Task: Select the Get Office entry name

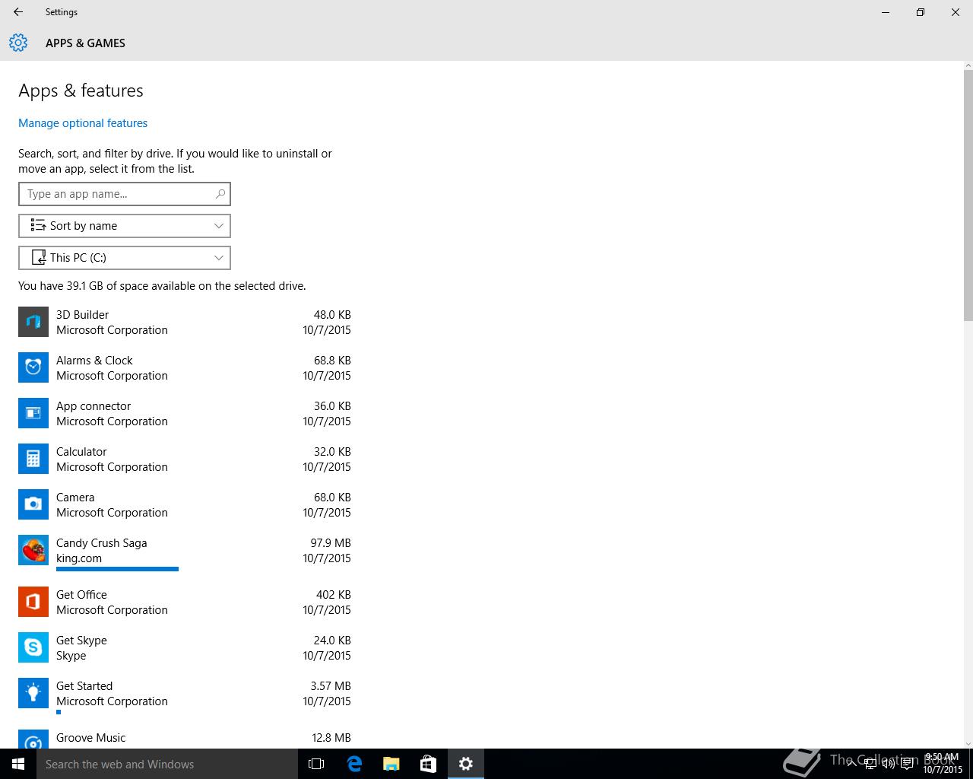Action: 81,595
